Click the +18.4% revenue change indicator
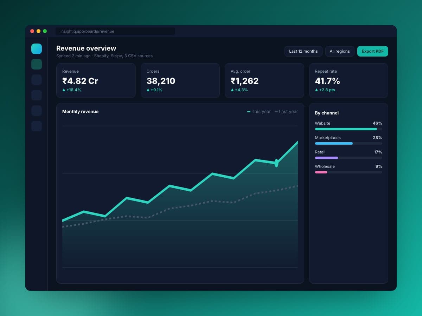 72,90
